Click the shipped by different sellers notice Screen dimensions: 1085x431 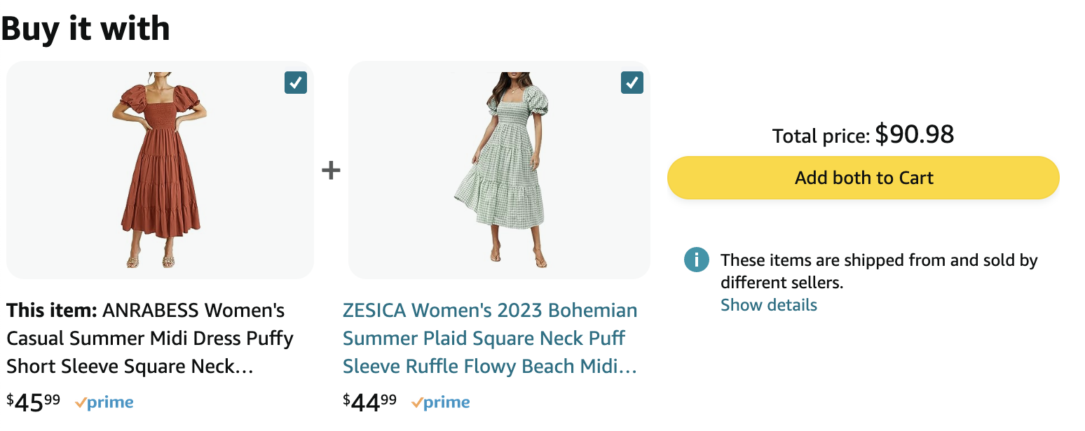coord(878,271)
